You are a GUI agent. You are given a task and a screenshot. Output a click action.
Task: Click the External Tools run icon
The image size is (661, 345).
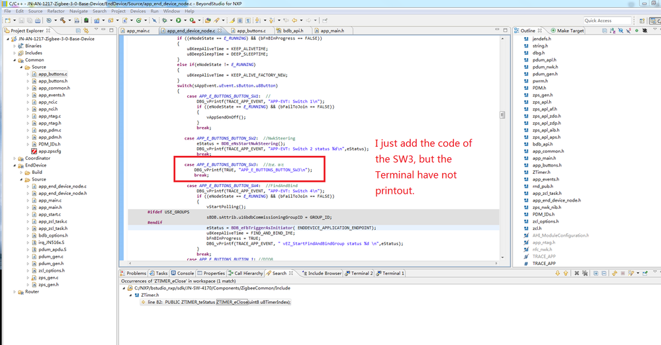coord(193,20)
